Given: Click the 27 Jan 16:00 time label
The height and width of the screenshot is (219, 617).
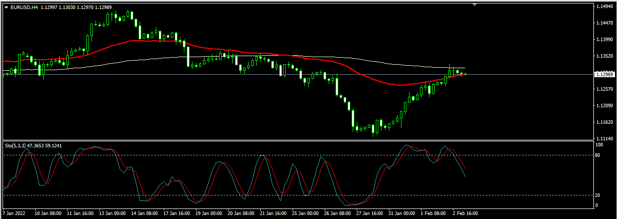Looking at the screenshot, I should (x=370, y=213).
